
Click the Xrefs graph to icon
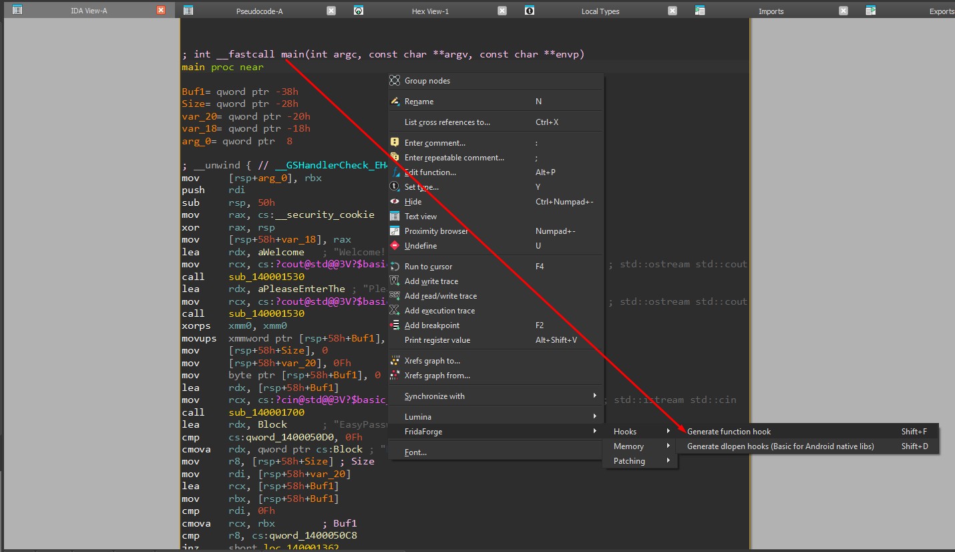coord(395,360)
